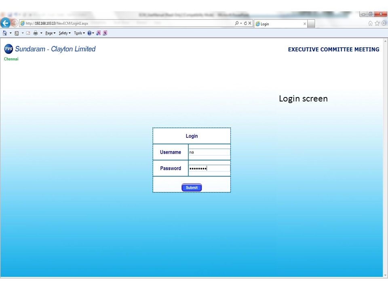This screenshot has height=291, width=388.
Task: Expand the Print options dropdown arrow
Action: coord(41,33)
